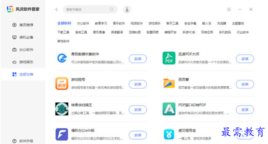268x144 pixels.
Task: Switch to the 压缩刻录 category
Action: [x=135, y=32]
